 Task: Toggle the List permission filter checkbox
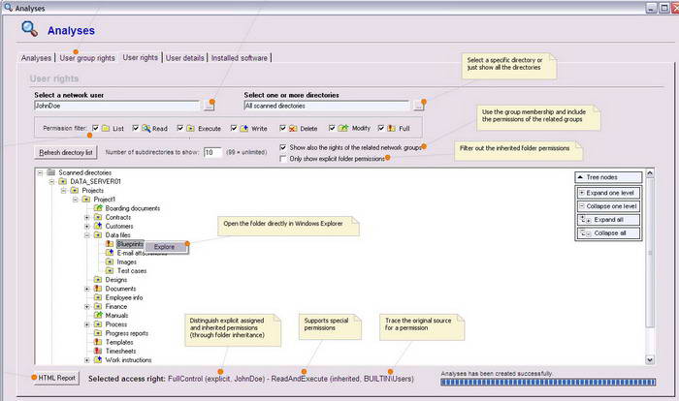pos(95,128)
